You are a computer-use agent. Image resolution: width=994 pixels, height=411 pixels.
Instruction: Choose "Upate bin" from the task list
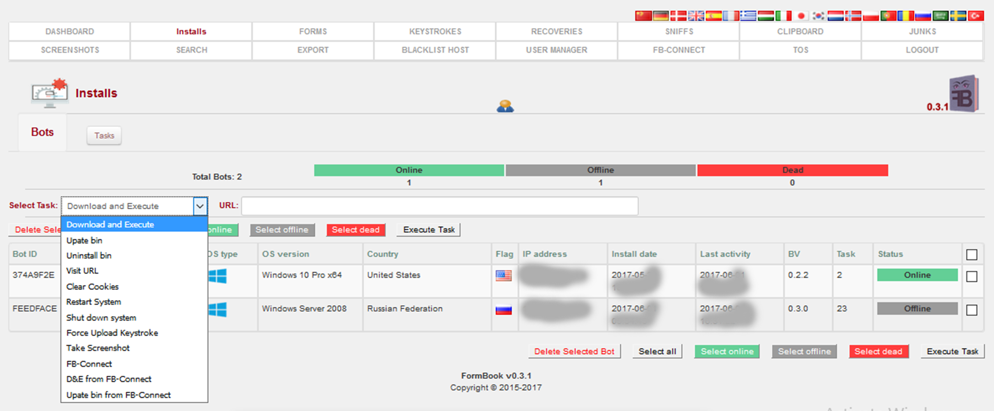tap(134, 240)
